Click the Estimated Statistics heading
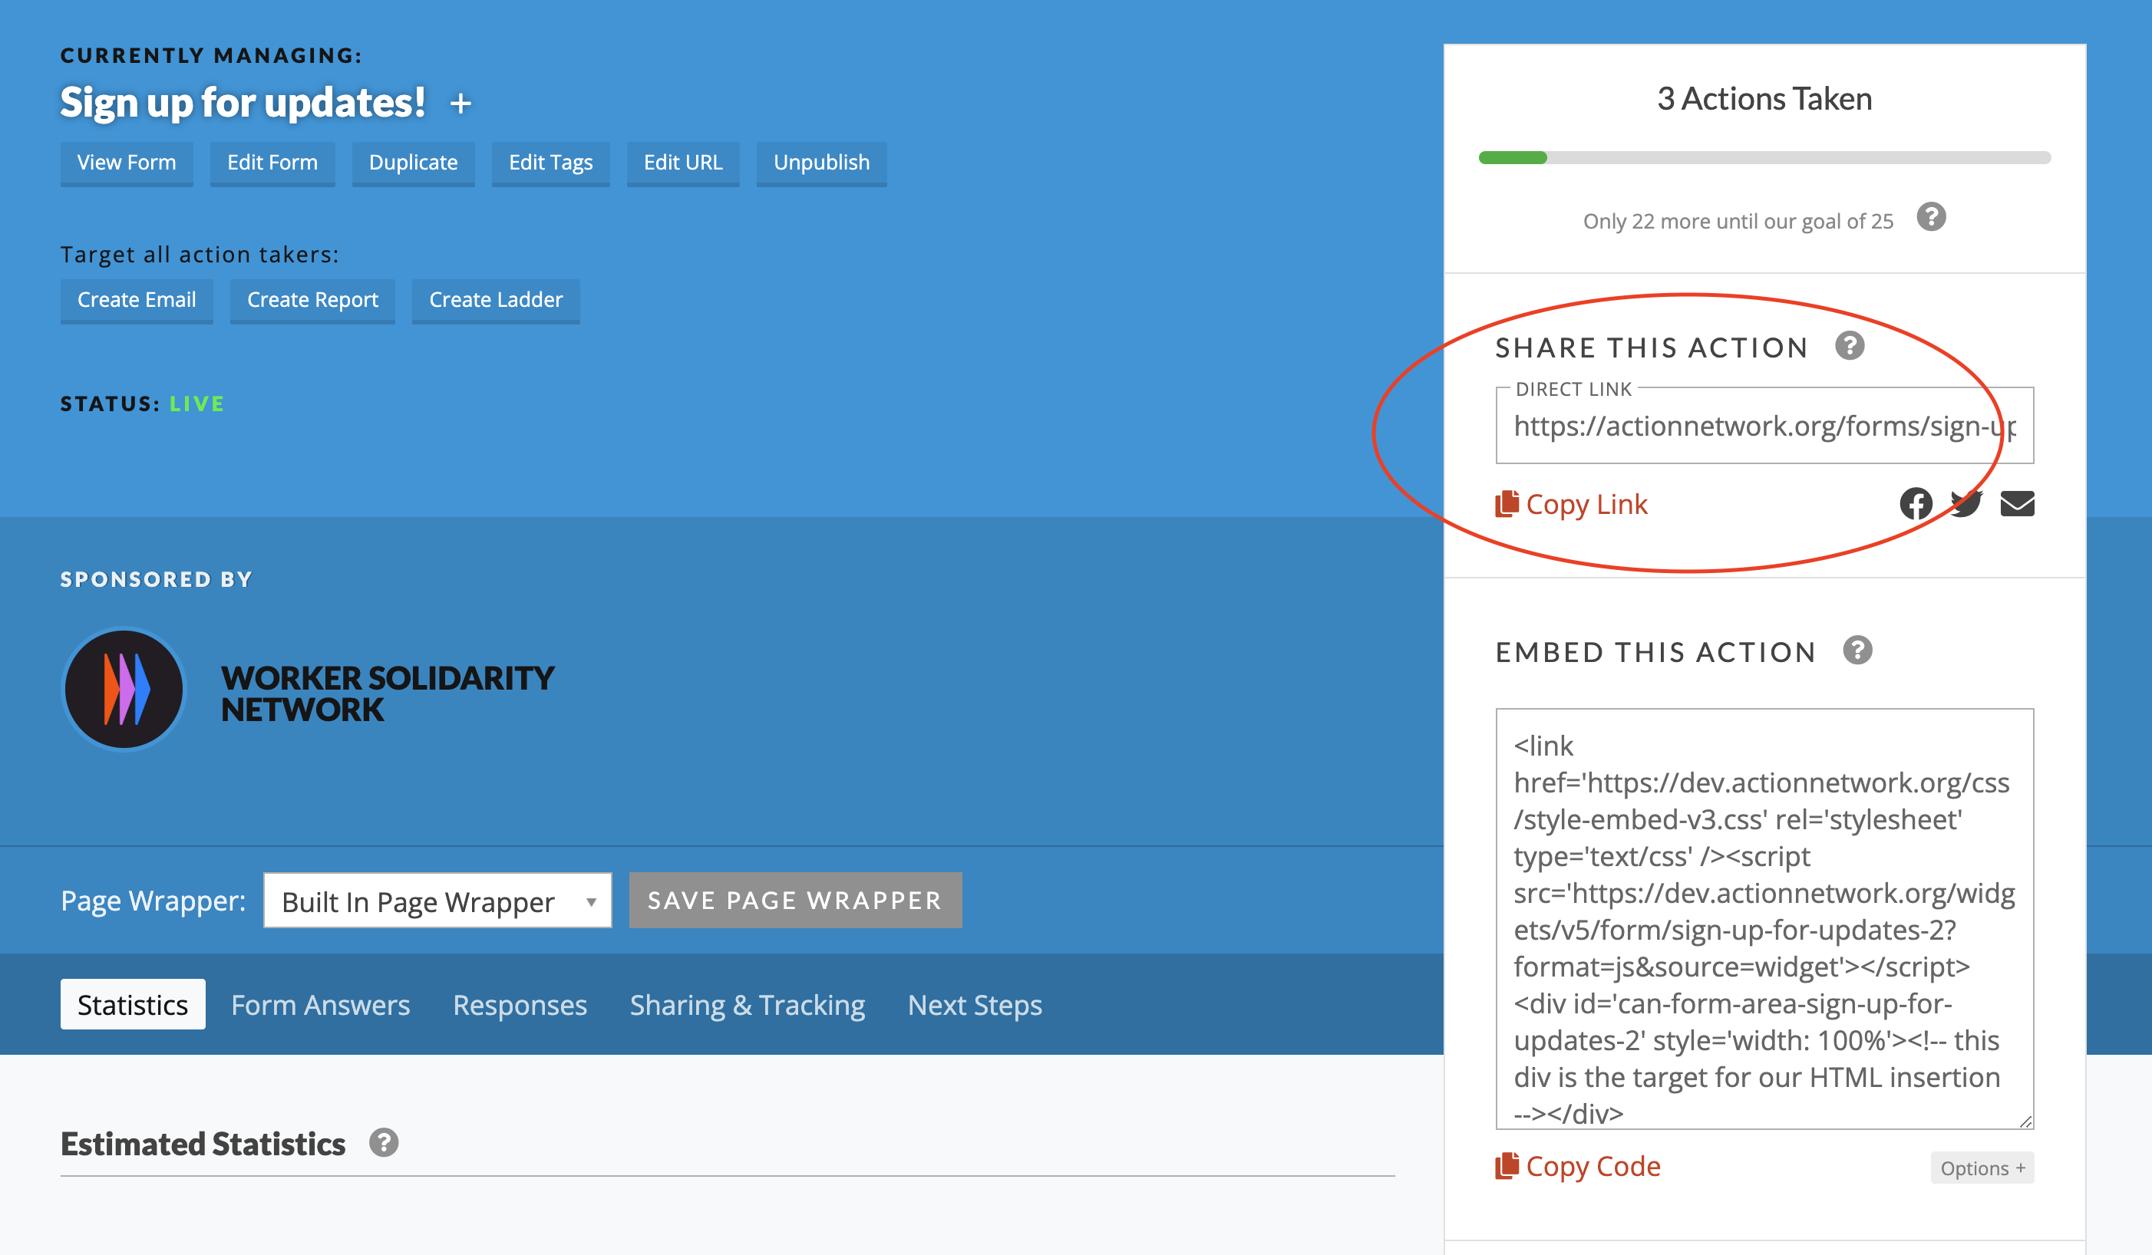The image size is (2152, 1255). [203, 1143]
